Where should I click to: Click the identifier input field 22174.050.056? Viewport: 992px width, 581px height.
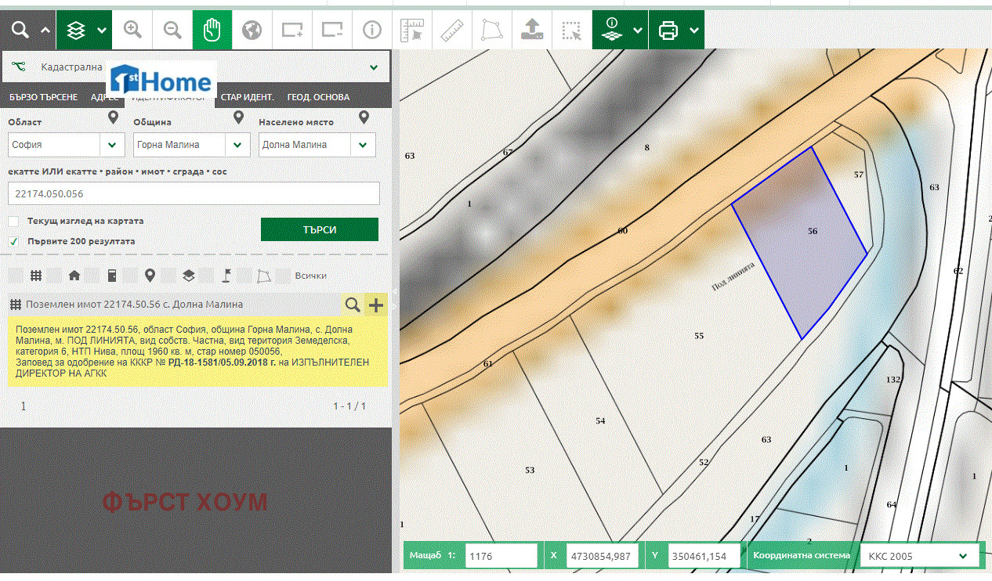194,194
